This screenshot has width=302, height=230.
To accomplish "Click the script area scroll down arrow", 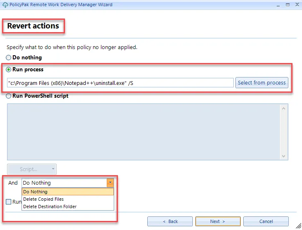I will pyautogui.click(x=283, y=156).
